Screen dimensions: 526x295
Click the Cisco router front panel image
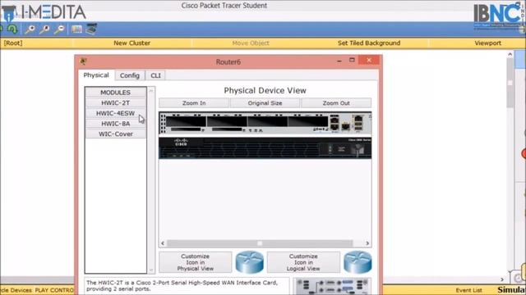pyautogui.click(x=265, y=147)
